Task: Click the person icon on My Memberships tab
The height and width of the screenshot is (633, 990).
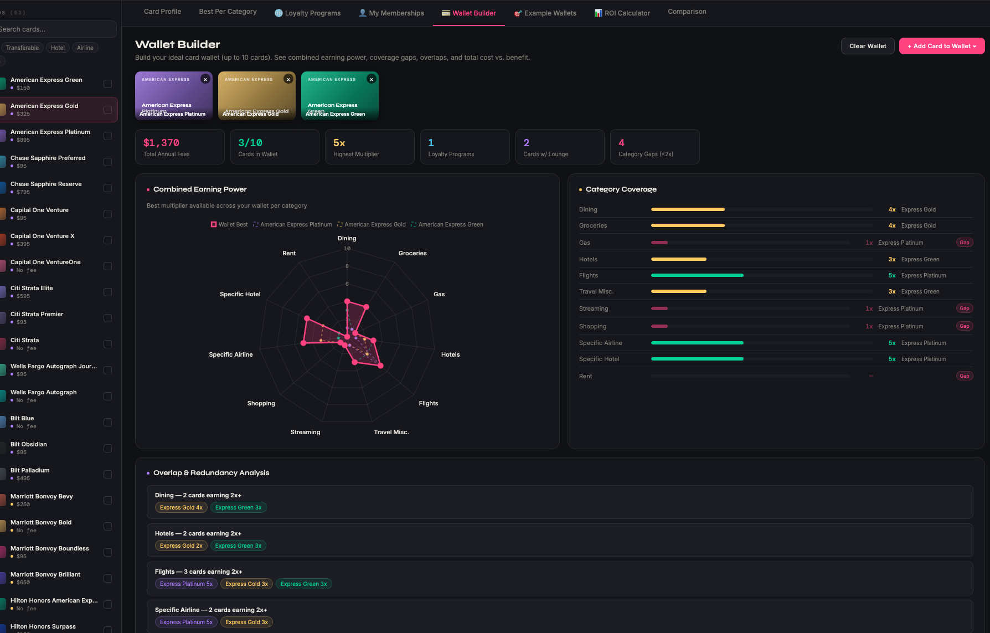Action: [363, 13]
